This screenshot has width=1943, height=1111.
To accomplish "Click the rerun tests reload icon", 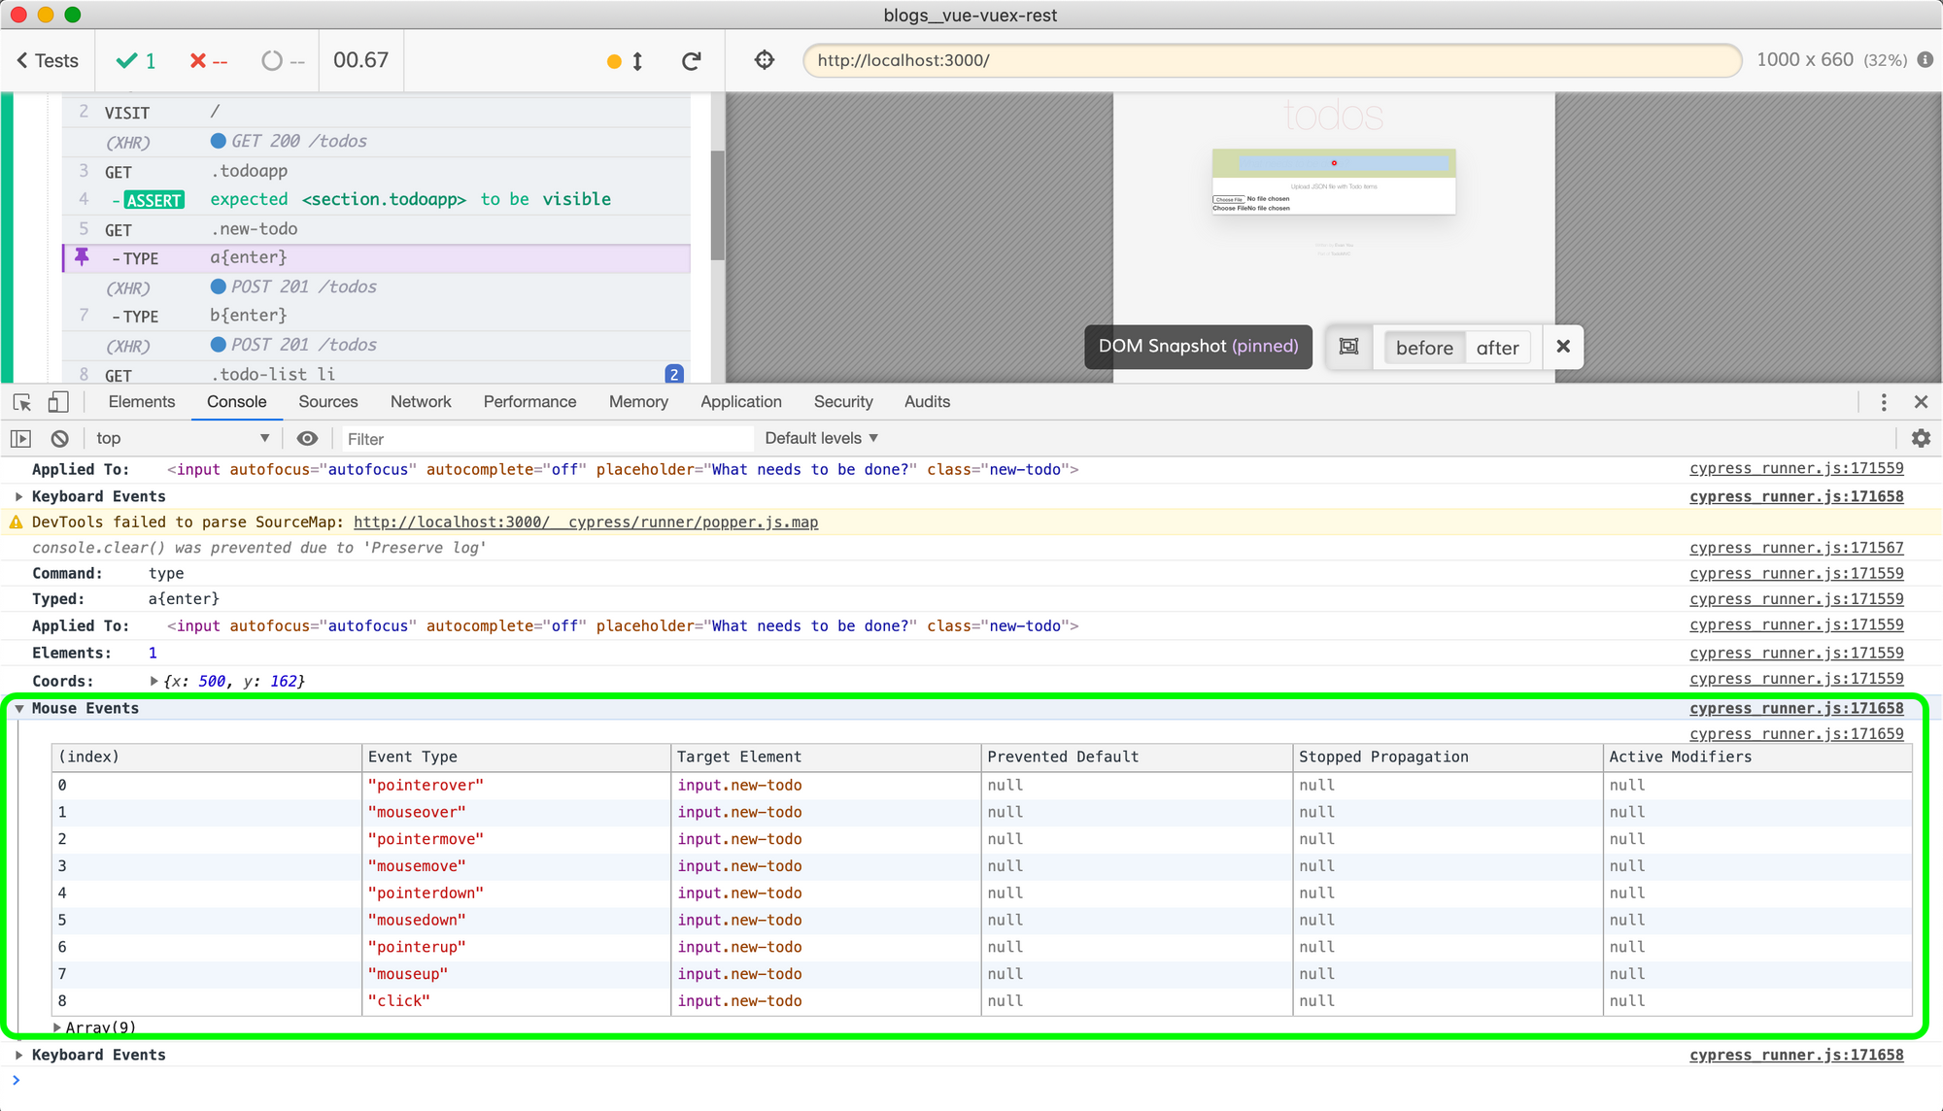I will pyautogui.click(x=692, y=61).
